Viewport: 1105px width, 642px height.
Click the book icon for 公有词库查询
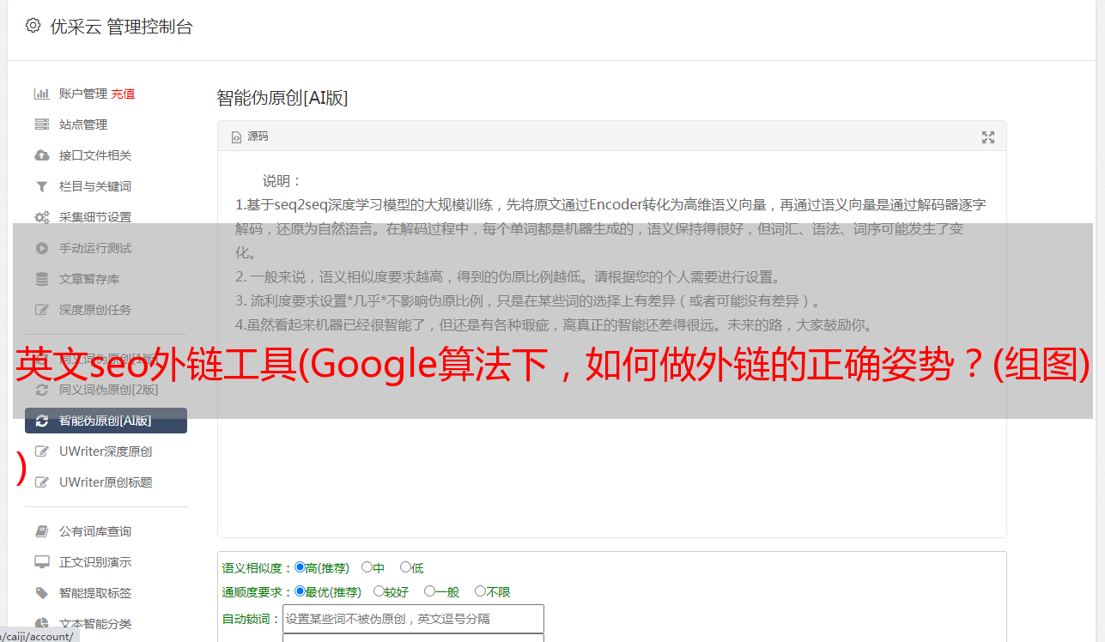pyautogui.click(x=41, y=531)
